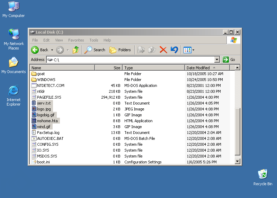
Task: Click the 8/23/2001 date for NTDETECT.COM
Action: [x=204, y=85]
